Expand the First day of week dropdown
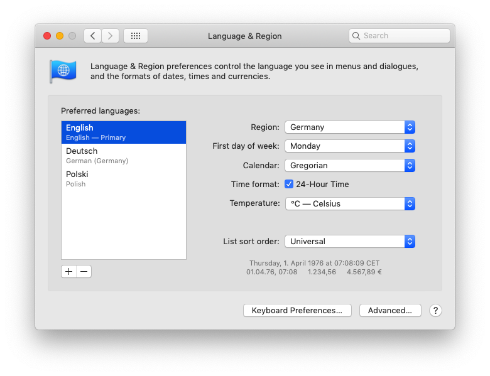 (x=349, y=146)
